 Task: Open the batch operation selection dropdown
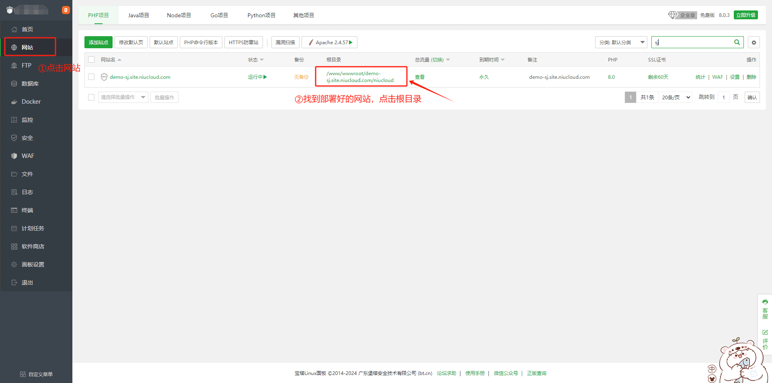coord(123,97)
